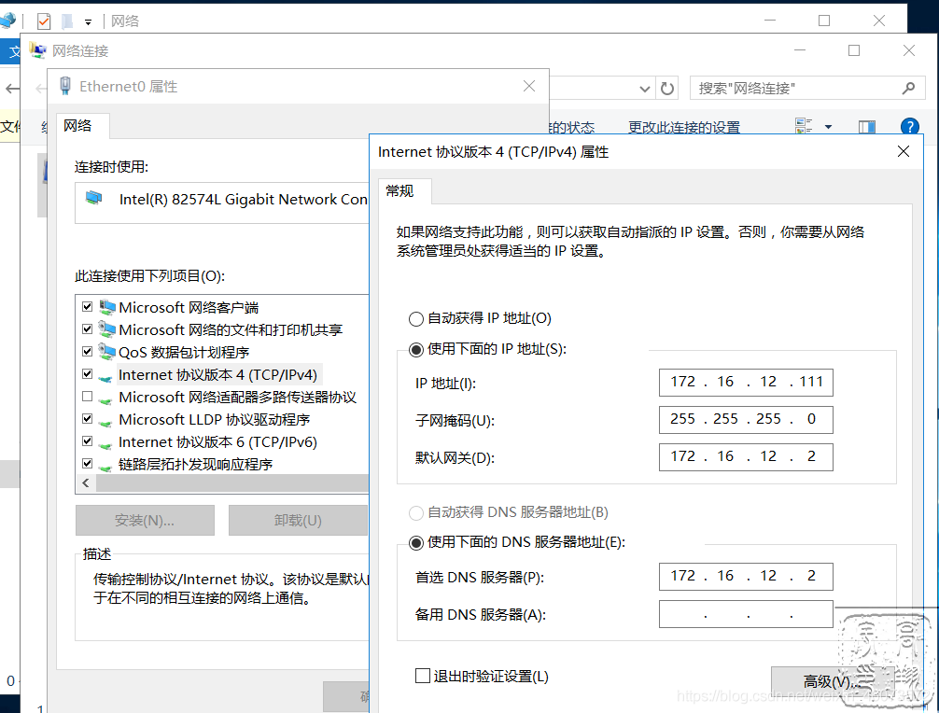
Task: Click the properties checkmark quick access icon
Action: coord(44,21)
